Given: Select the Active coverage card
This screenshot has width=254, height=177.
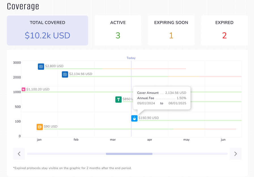Looking at the screenshot, I should coord(118,30).
